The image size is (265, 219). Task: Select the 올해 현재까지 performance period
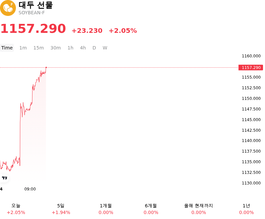pyautogui.click(x=198, y=209)
